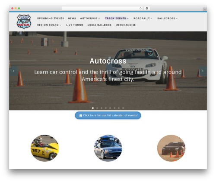Click the "Learn car control" slide caption
This screenshot has width=216, height=182.
click(x=108, y=75)
